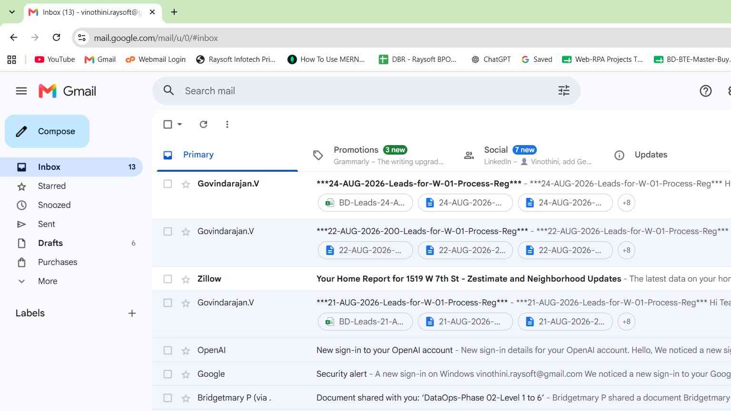Screen dimensions: 731x411
Task: Select the Google Security alert email checkbox
Action: [x=168, y=374]
